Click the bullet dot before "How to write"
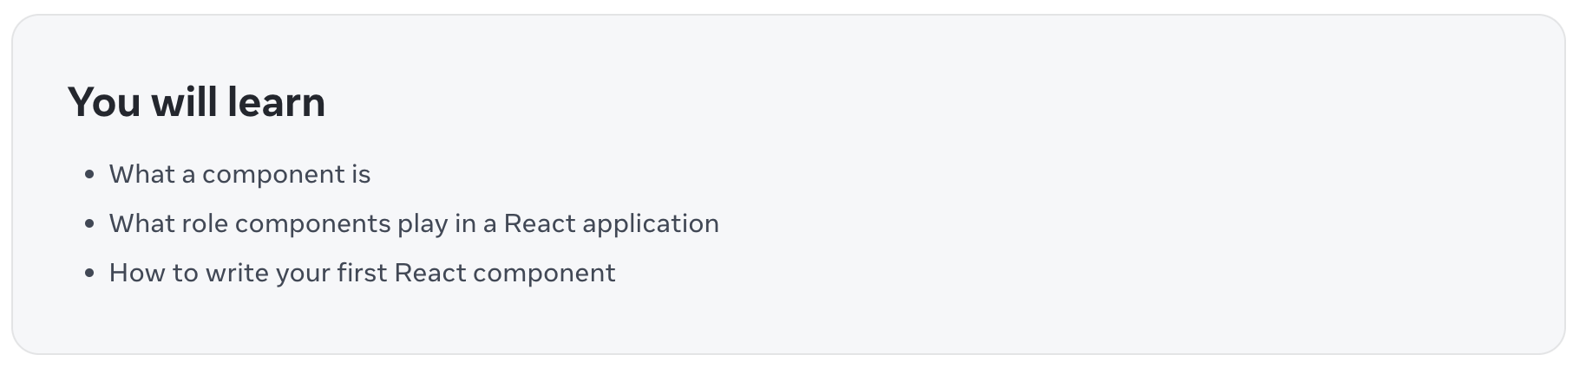Viewport: 1586px width, 374px height. 89,274
